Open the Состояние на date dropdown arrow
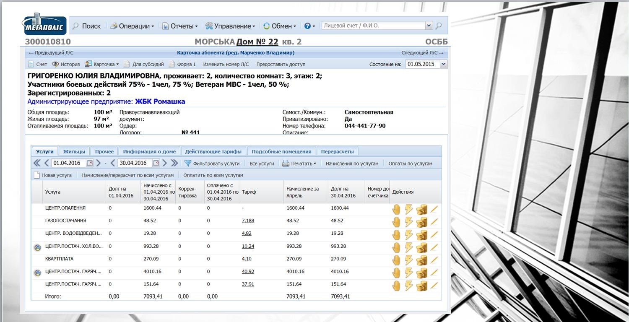 (x=444, y=64)
